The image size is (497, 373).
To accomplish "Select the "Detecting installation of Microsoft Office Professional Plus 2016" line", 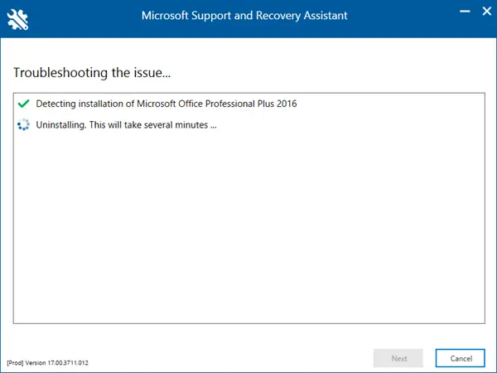I will [x=166, y=104].
